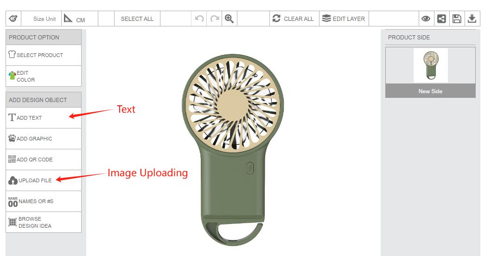Open Select Product option

pyautogui.click(x=44, y=55)
